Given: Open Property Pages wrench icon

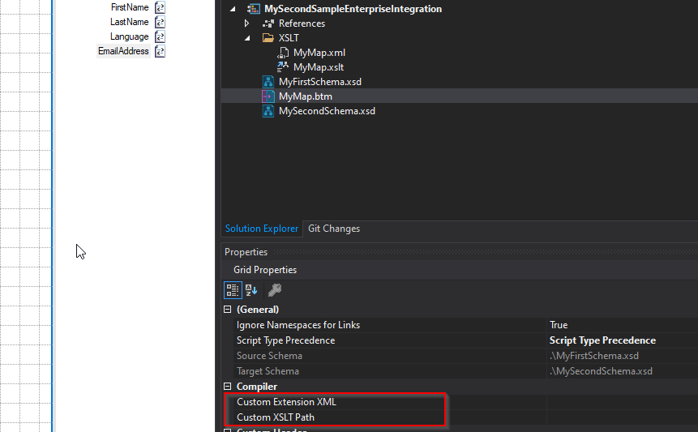Looking at the screenshot, I should (275, 290).
